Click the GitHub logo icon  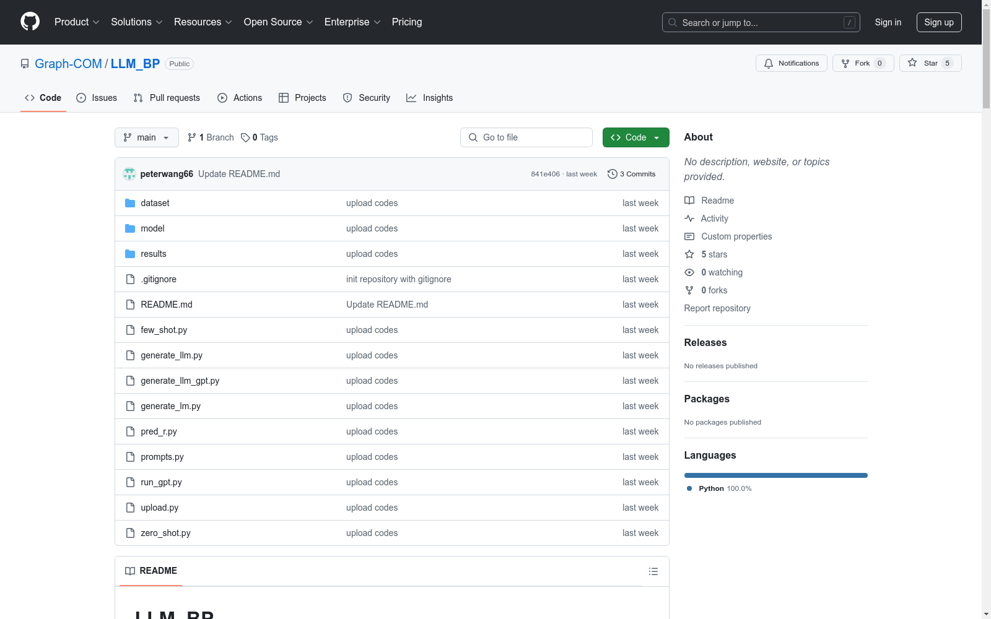point(30,22)
